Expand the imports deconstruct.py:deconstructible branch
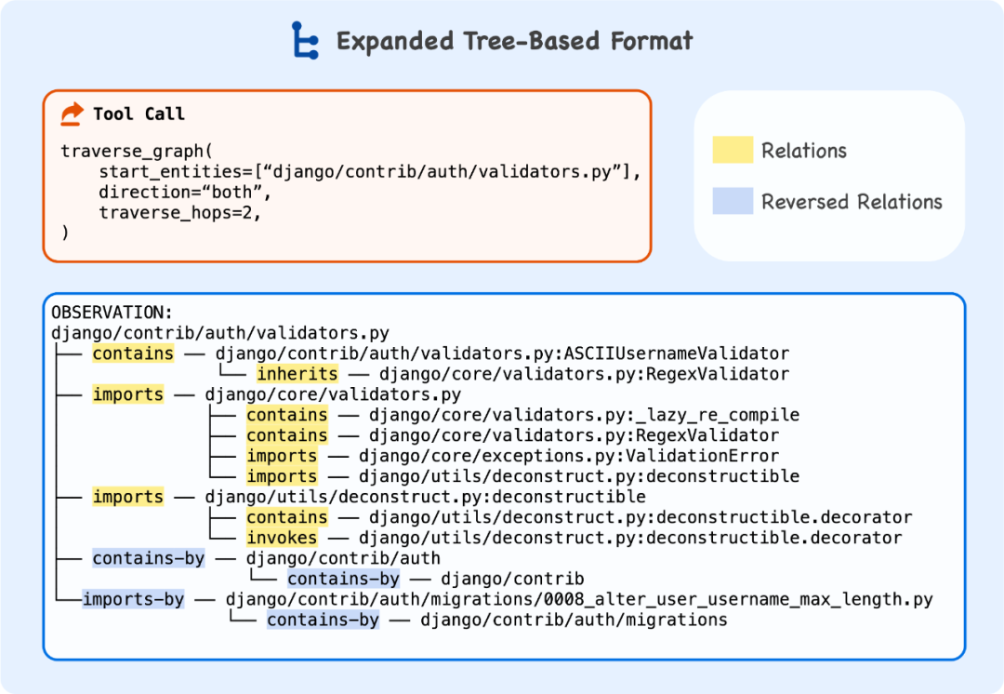Screen dimensions: 1004x694 coord(127,497)
